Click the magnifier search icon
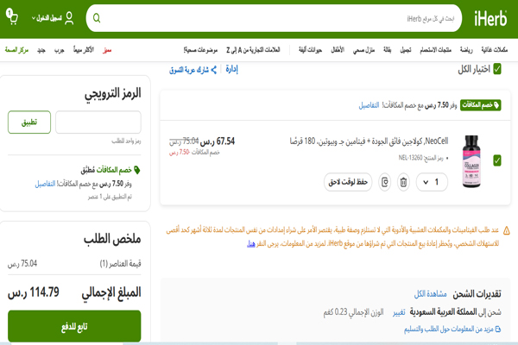This screenshot has width=518, height=345. (x=97, y=18)
